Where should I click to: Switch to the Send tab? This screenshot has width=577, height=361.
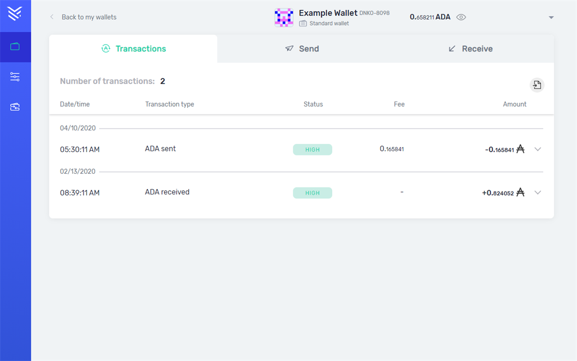301,49
